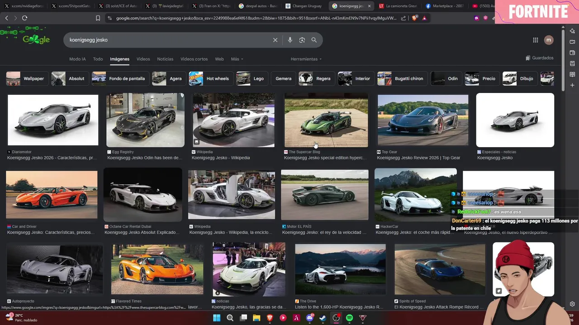This screenshot has width=579, height=325.
Task: Clear the search box with the X icon
Action: tap(275, 40)
